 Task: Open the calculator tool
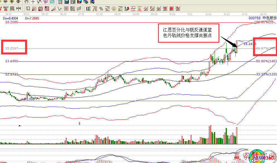(x=67, y=2)
